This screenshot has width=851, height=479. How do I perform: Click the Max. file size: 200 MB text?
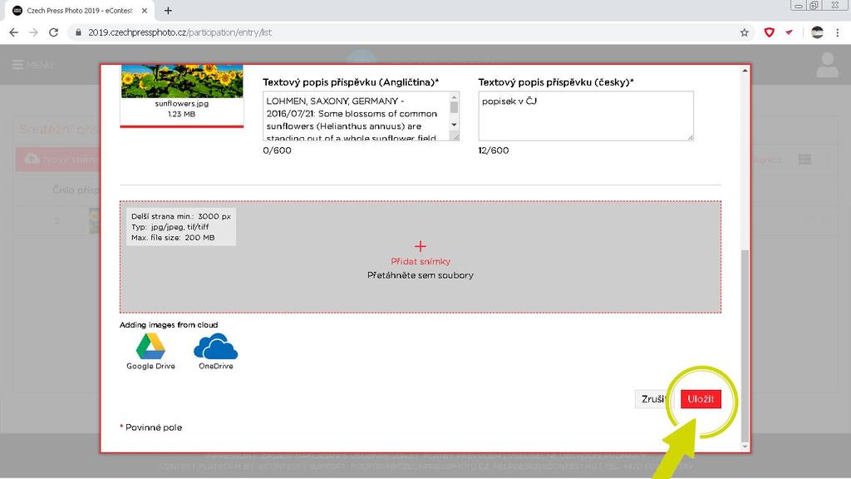point(173,237)
